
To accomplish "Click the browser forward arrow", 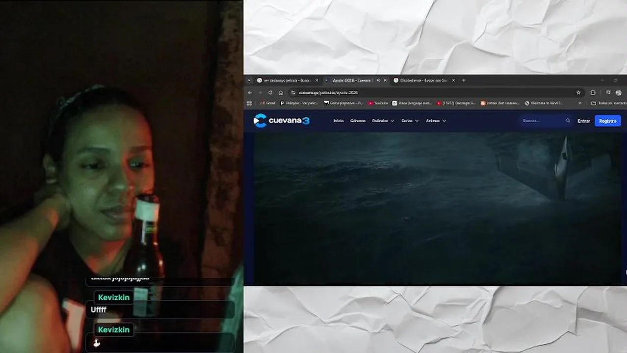I will (260, 93).
